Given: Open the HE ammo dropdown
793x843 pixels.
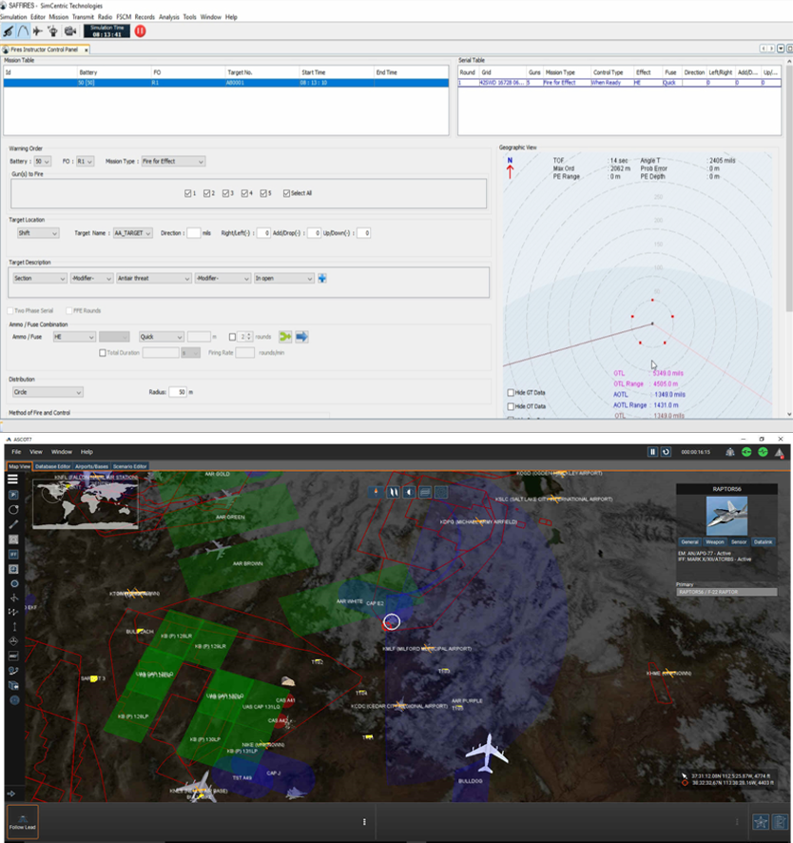Looking at the screenshot, I should [74, 337].
